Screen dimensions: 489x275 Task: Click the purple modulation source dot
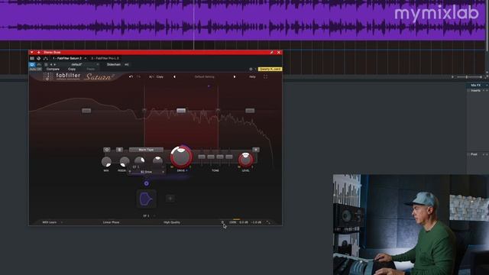(146, 183)
